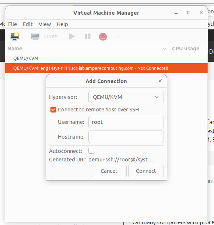
Task: Select the eng14sys-r111 Not Connected row
Action: click(x=106, y=68)
